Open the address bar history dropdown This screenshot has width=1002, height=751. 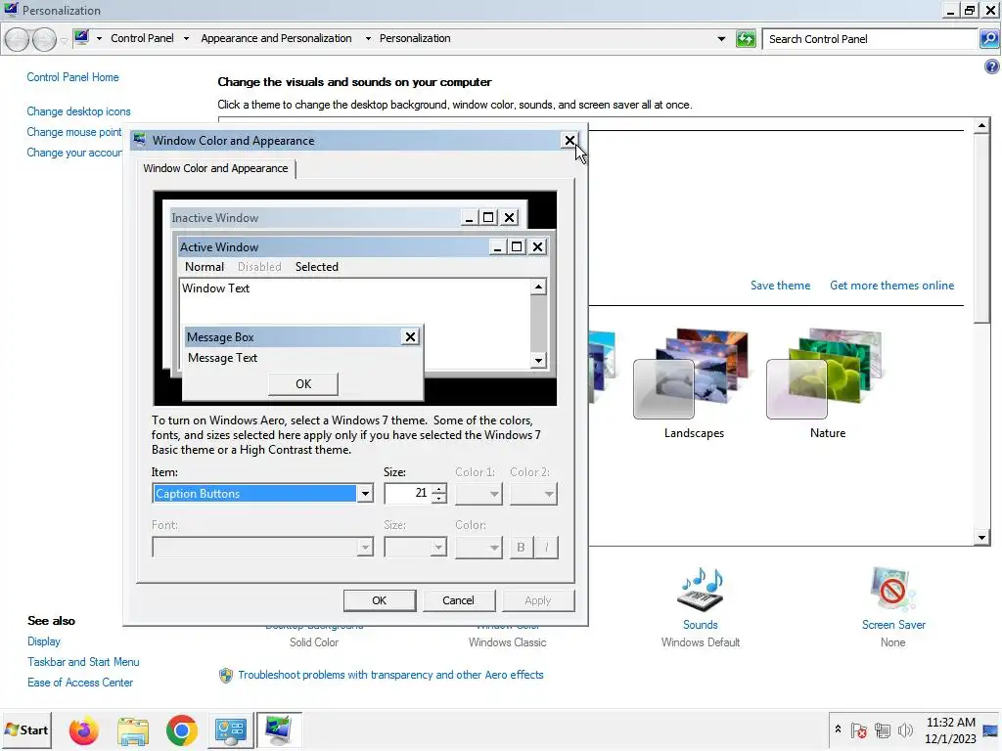pyautogui.click(x=721, y=39)
